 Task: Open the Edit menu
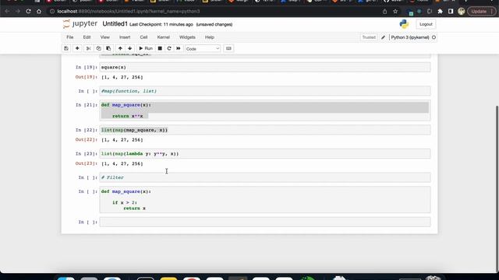click(x=87, y=37)
